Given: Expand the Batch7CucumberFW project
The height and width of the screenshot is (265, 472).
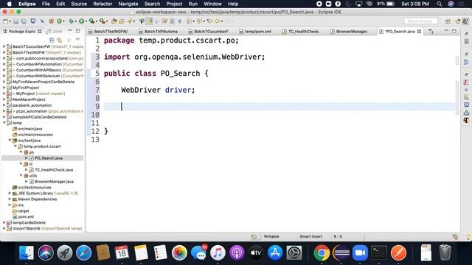Looking at the screenshot, I should click(x=4, y=46).
